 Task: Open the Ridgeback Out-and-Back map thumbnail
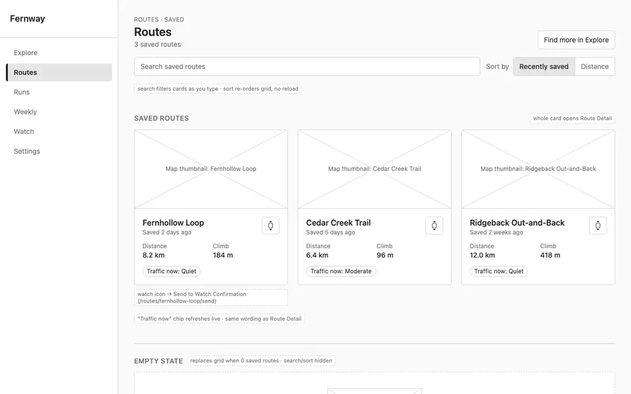tap(538, 169)
